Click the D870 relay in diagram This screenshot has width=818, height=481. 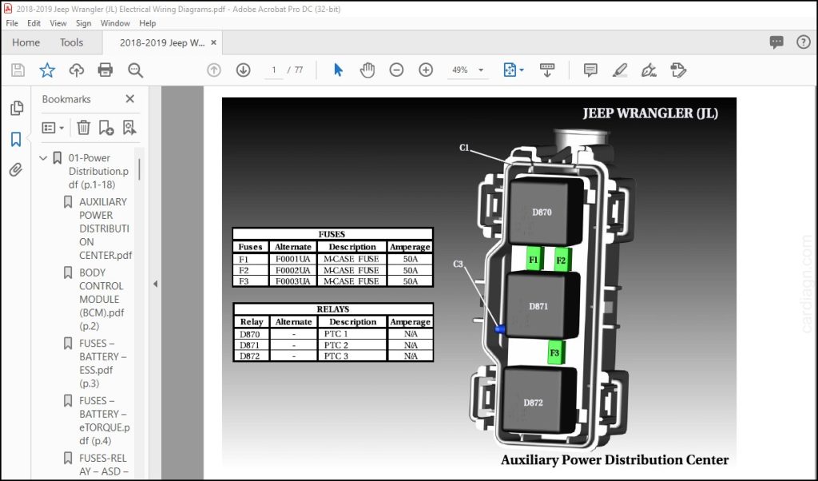545,211
